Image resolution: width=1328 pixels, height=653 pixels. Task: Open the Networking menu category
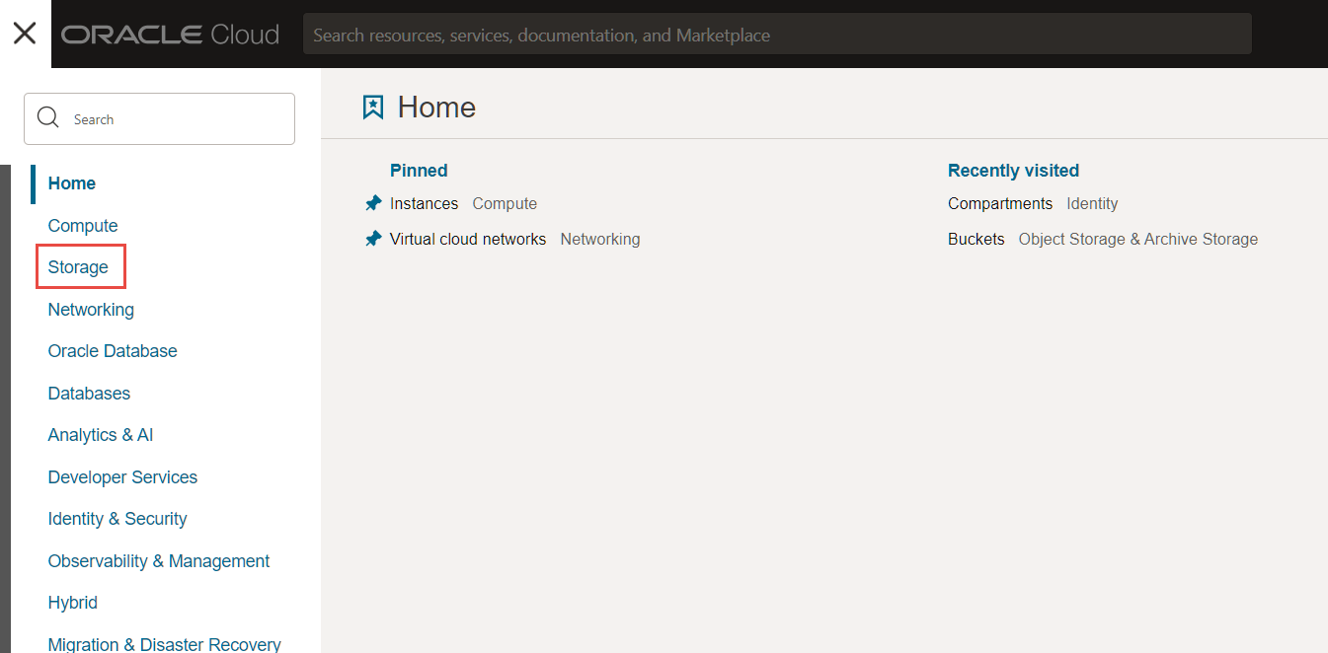pyautogui.click(x=91, y=310)
